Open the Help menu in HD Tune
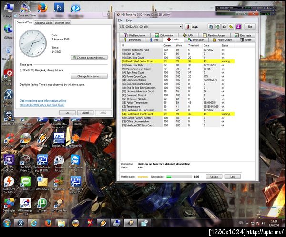 coord(129,20)
